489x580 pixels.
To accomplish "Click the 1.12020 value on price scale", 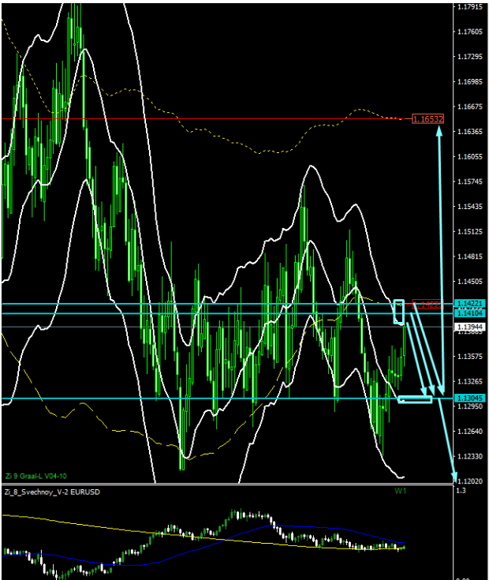I will [470, 481].
